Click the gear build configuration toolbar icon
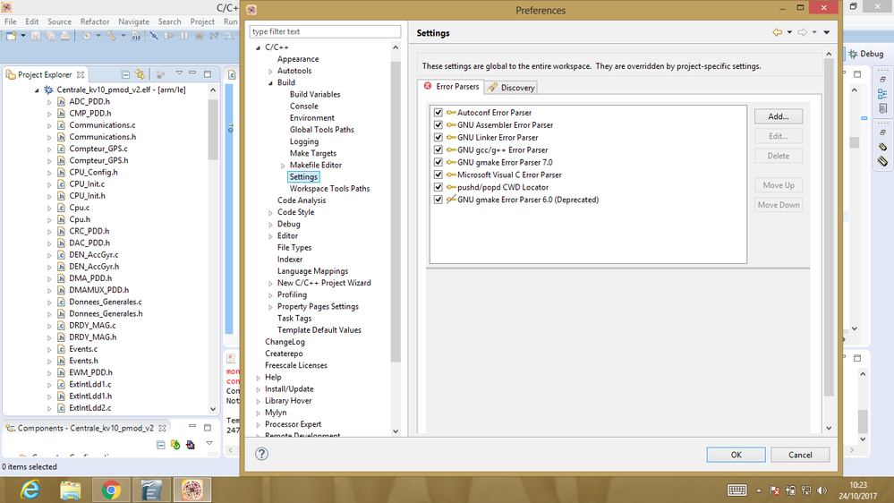 pyautogui.click(x=86, y=36)
